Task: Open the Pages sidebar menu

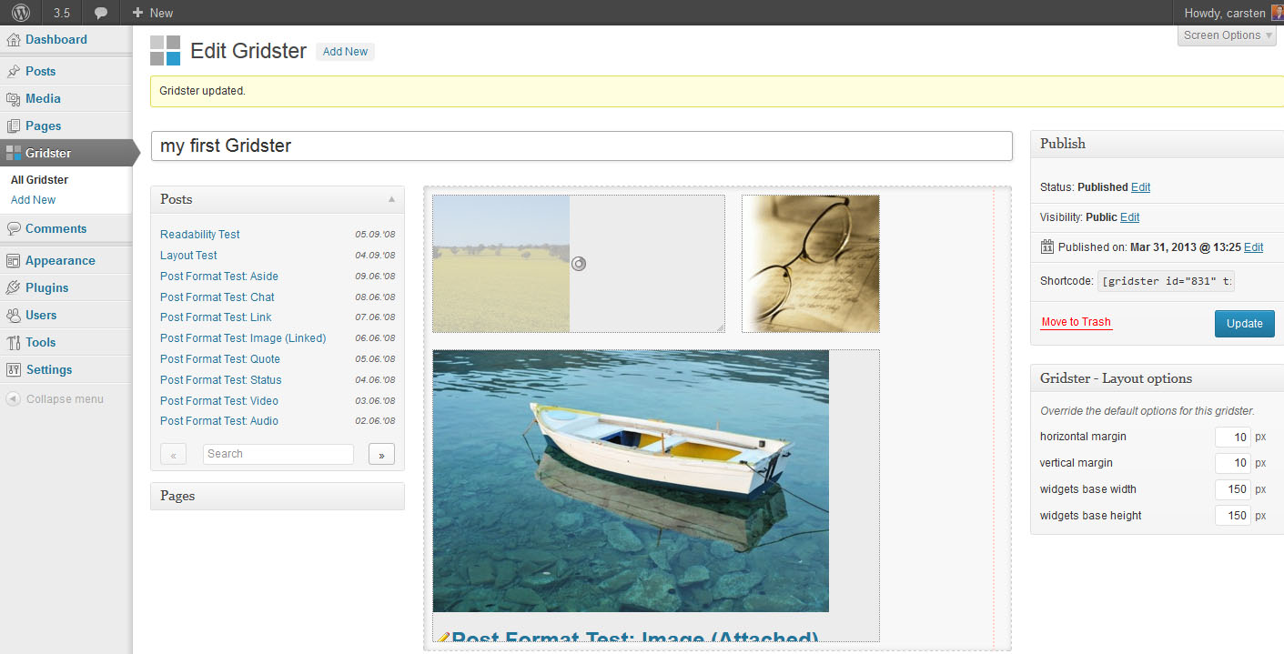Action: (x=43, y=126)
